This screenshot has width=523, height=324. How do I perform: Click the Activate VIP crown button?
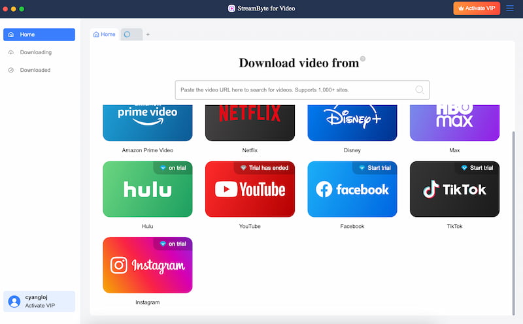(x=477, y=8)
